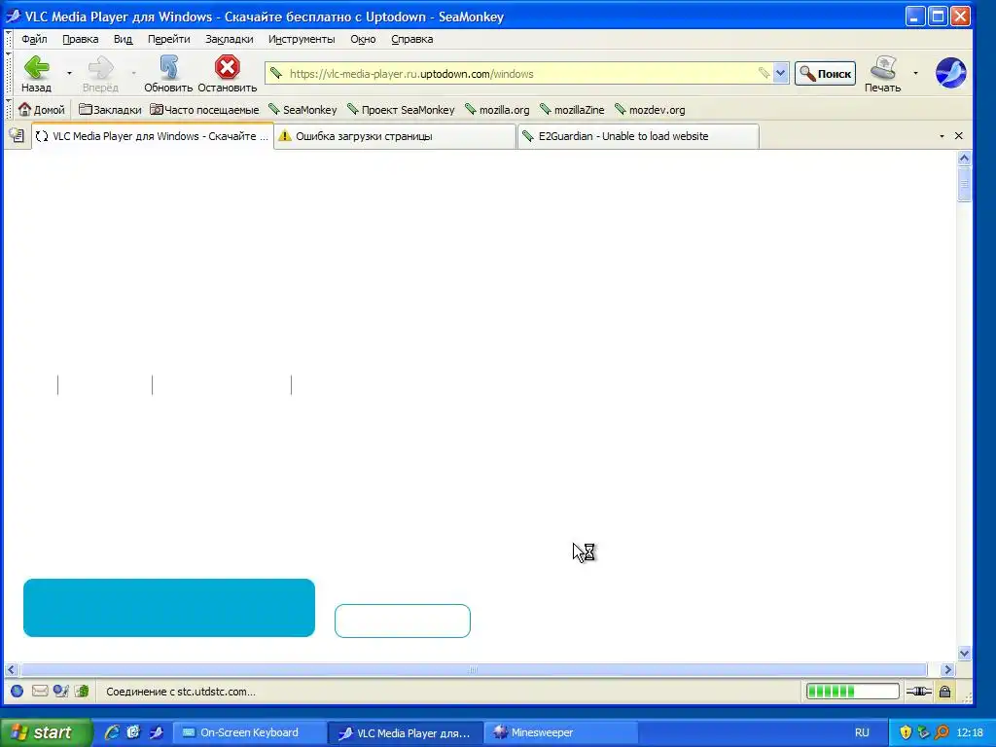Open Print button dropdown arrow
This screenshot has height=747, width=996.
tap(915, 74)
